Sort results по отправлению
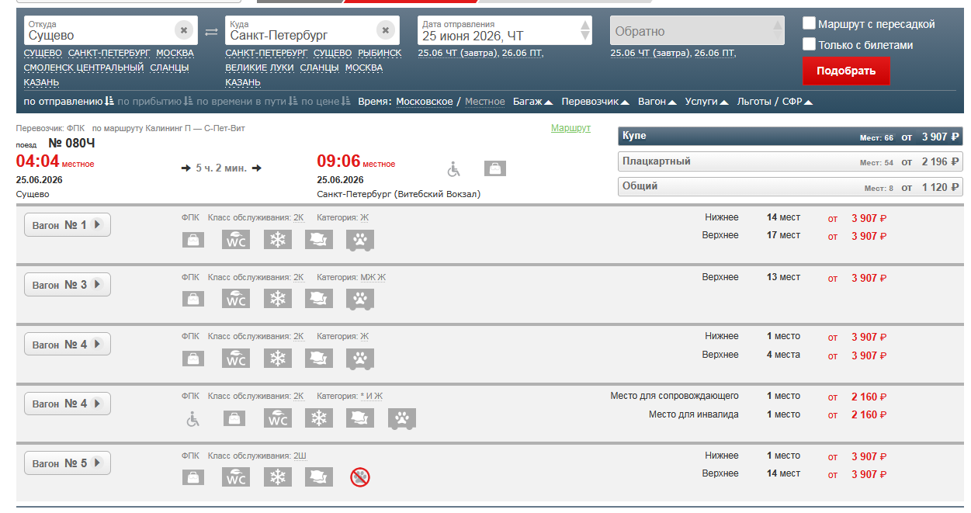971x513 pixels. [x=69, y=102]
